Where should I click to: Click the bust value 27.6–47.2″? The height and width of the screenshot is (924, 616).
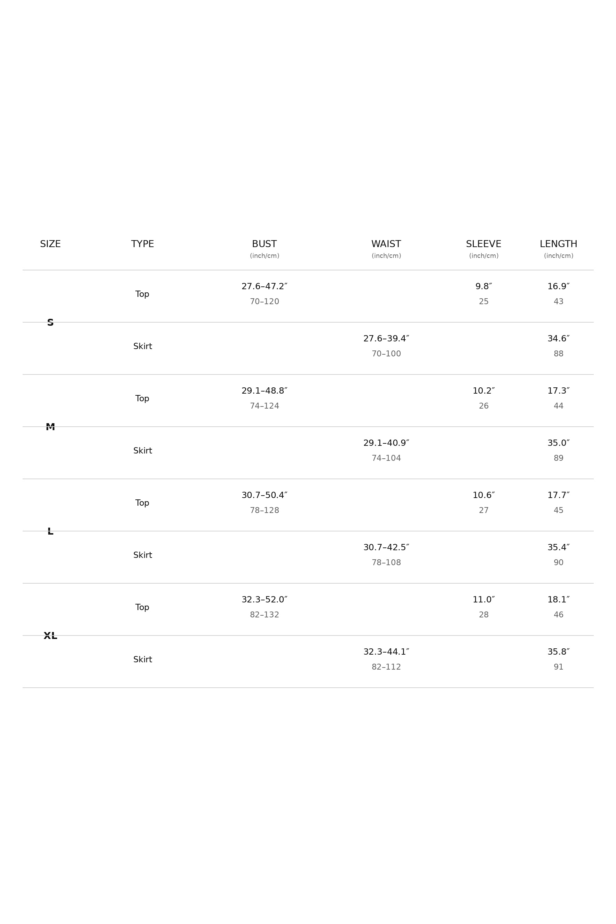pyautogui.click(x=264, y=286)
